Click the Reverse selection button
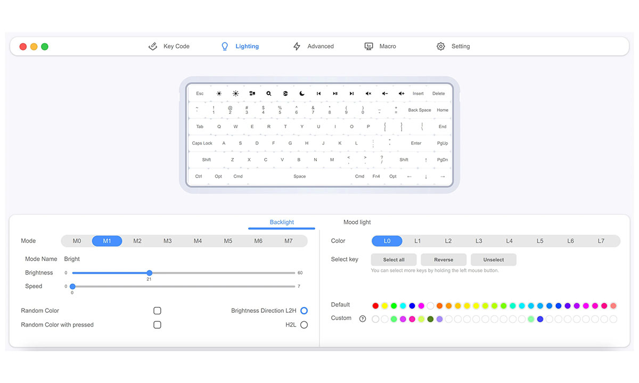This screenshot has height=383, width=639. (444, 259)
